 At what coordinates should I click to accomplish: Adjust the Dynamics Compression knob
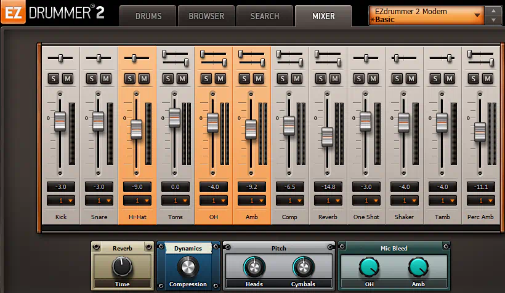188,267
